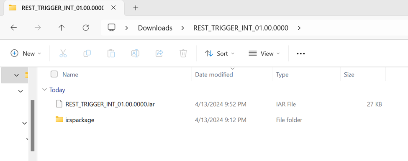The image size is (408, 161).
Task: Click the File folder type cell
Action: click(x=289, y=120)
